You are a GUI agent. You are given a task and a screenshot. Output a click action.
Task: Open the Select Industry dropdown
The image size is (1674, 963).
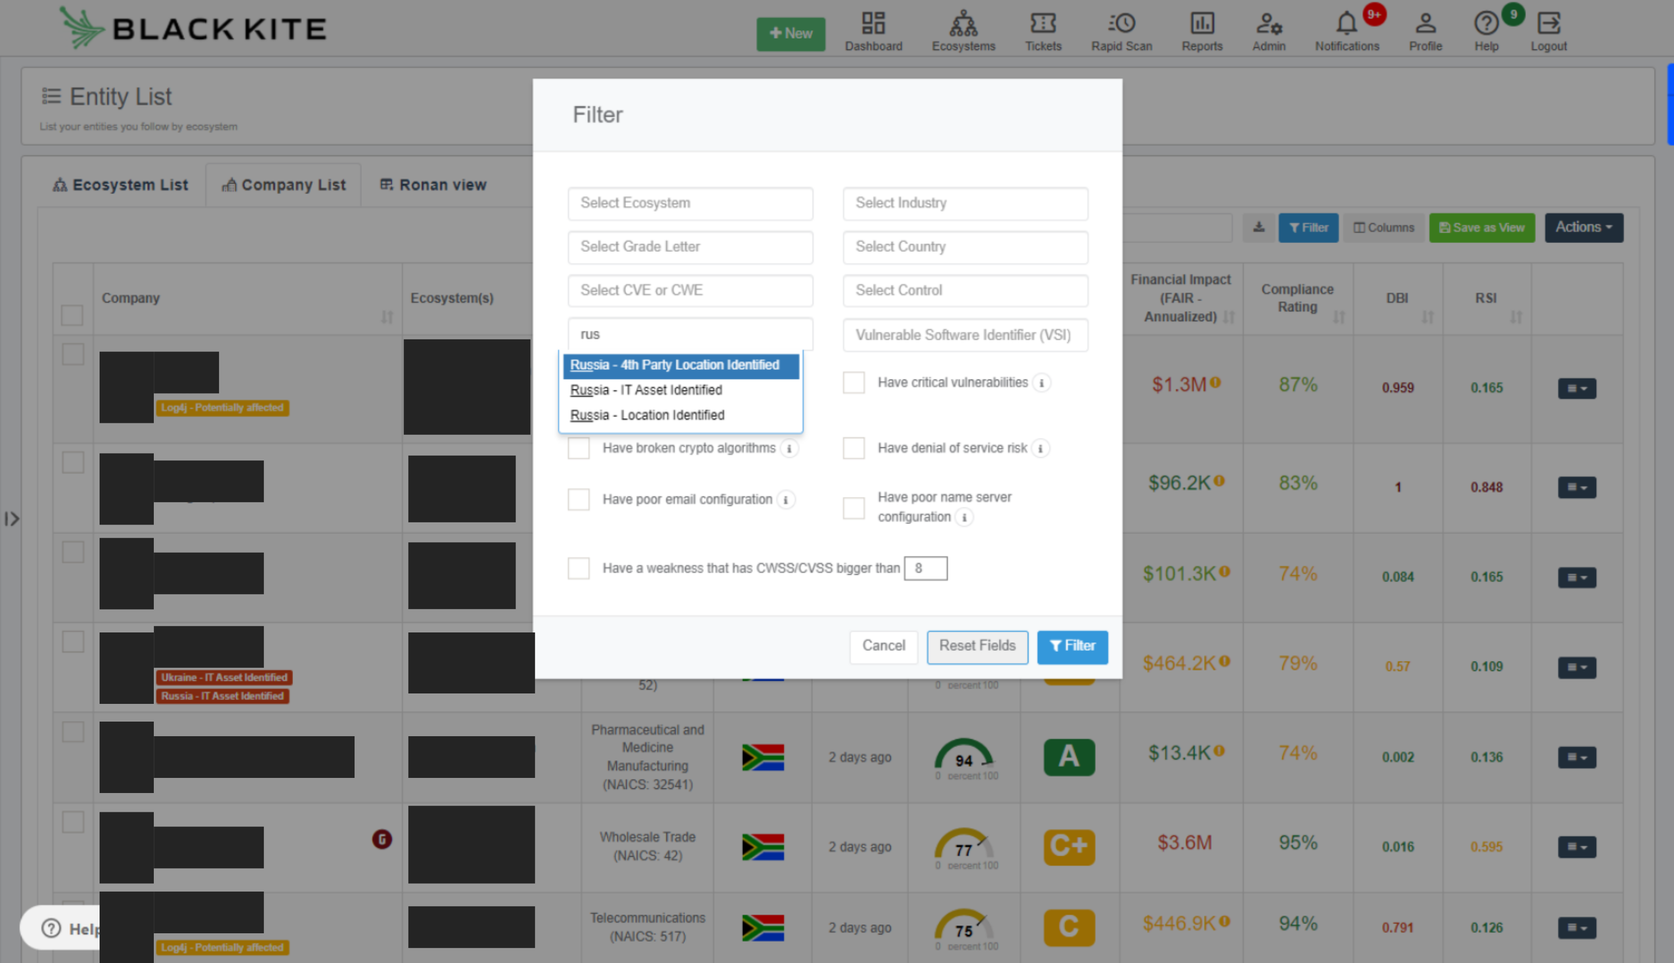tap(966, 204)
